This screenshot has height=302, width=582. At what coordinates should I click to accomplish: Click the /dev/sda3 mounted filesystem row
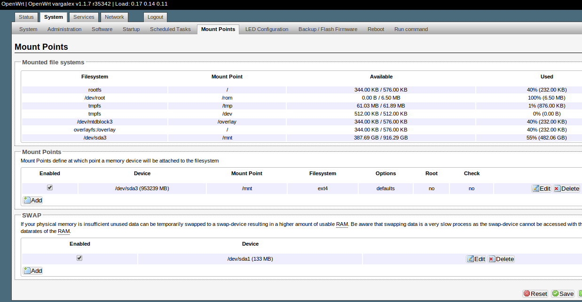pyautogui.click(x=301, y=138)
